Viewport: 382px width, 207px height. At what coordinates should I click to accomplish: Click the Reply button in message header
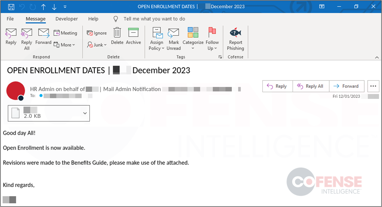point(277,86)
